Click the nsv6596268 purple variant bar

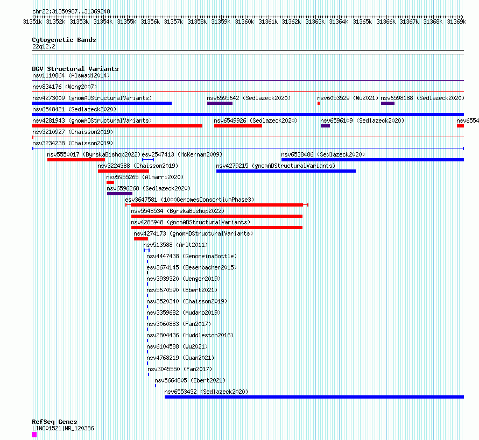point(119,194)
